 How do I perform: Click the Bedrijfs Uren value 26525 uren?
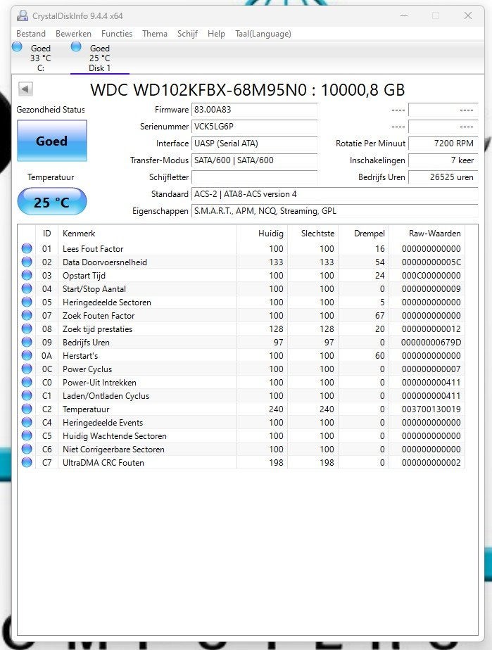tap(443, 177)
